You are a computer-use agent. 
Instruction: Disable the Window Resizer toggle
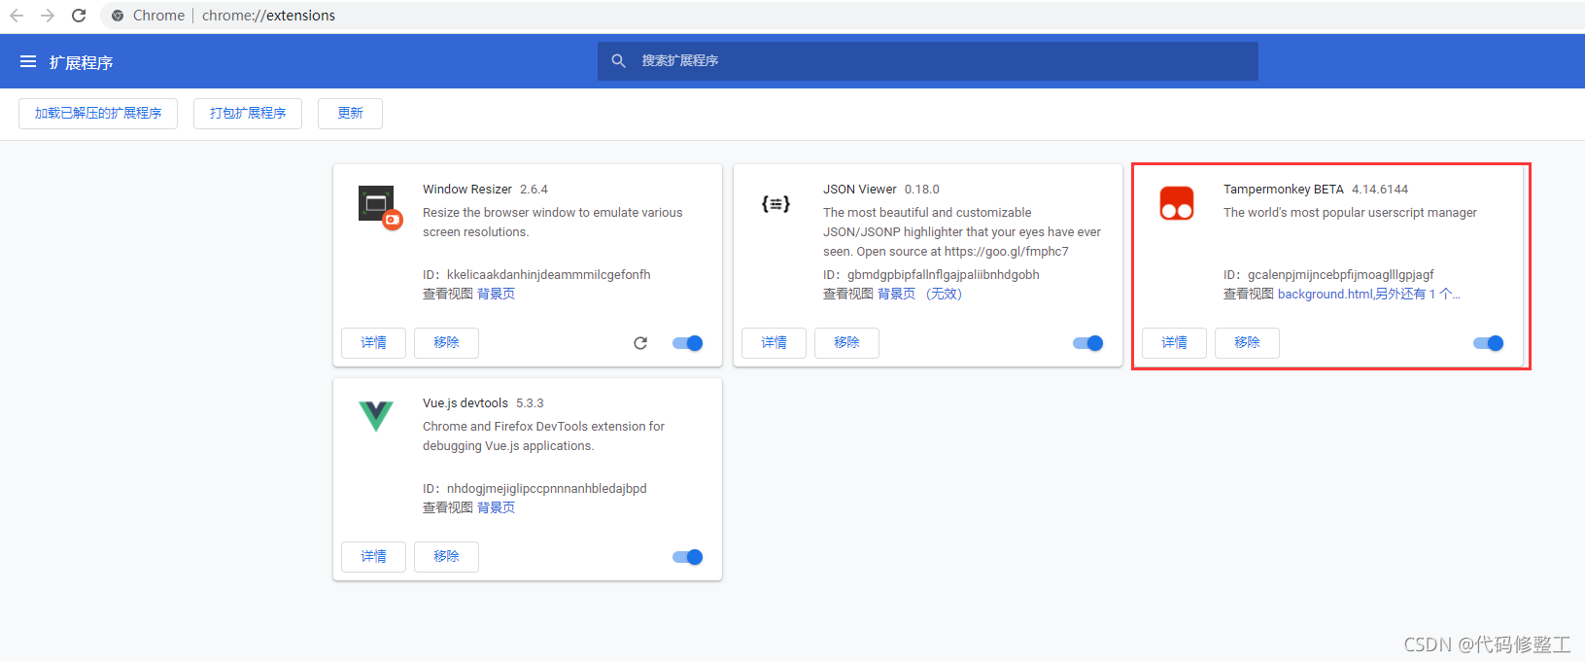coord(688,343)
